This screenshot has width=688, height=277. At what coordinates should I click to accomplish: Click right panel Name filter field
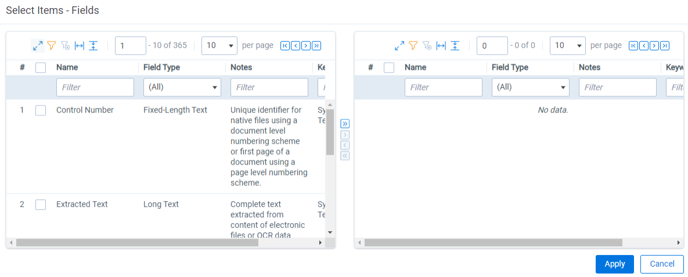(x=444, y=88)
